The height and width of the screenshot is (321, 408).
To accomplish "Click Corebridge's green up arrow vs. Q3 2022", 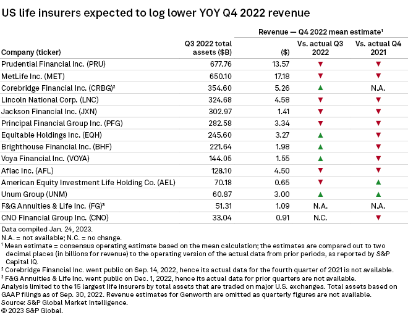I will 320,88.
